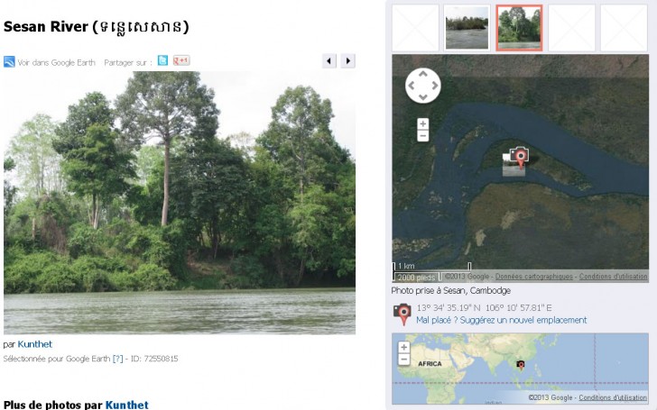Open the Voir dans Google Earth link
The height and width of the screenshot is (410, 657).
pos(56,63)
